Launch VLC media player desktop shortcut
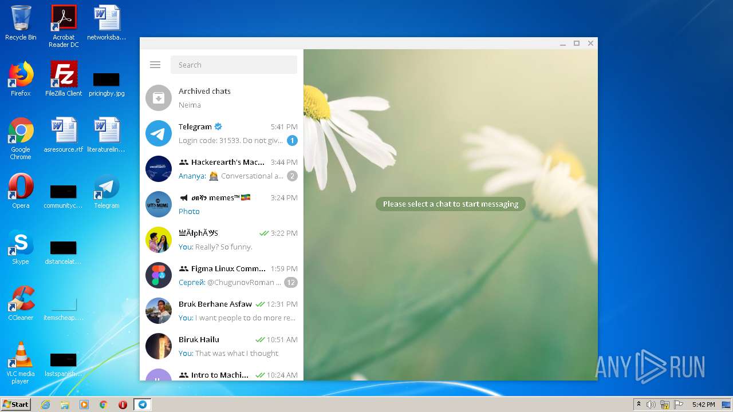This screenshot has height=412, width=733. (21, 363)
